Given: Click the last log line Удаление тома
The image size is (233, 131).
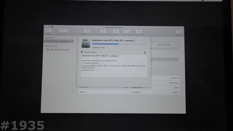Looking at the screenshot, I should click(x=88, y=70).
